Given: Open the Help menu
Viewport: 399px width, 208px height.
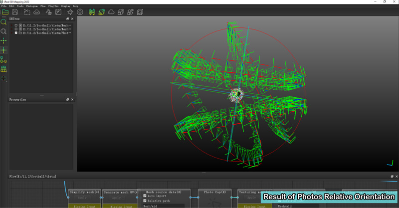Looking at the screenshot, I should (x=75, y=6).
